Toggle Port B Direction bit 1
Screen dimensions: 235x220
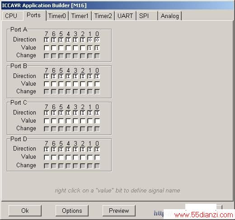tap(90, 76)
